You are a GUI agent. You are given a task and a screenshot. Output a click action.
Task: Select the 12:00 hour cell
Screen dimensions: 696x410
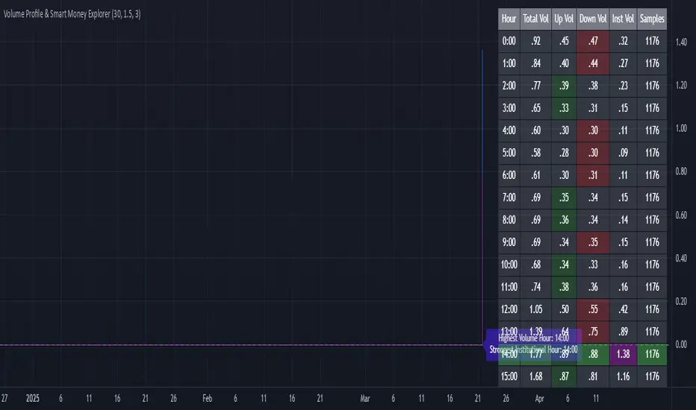coord(509,309)
